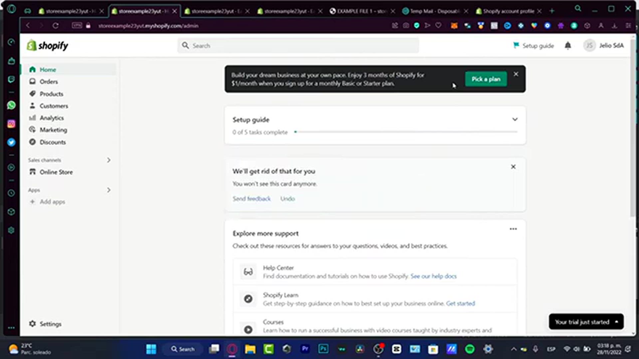View Analytics in the sidebar
The height and width of the screenshot is (359, 639).
tap(52, 118)
